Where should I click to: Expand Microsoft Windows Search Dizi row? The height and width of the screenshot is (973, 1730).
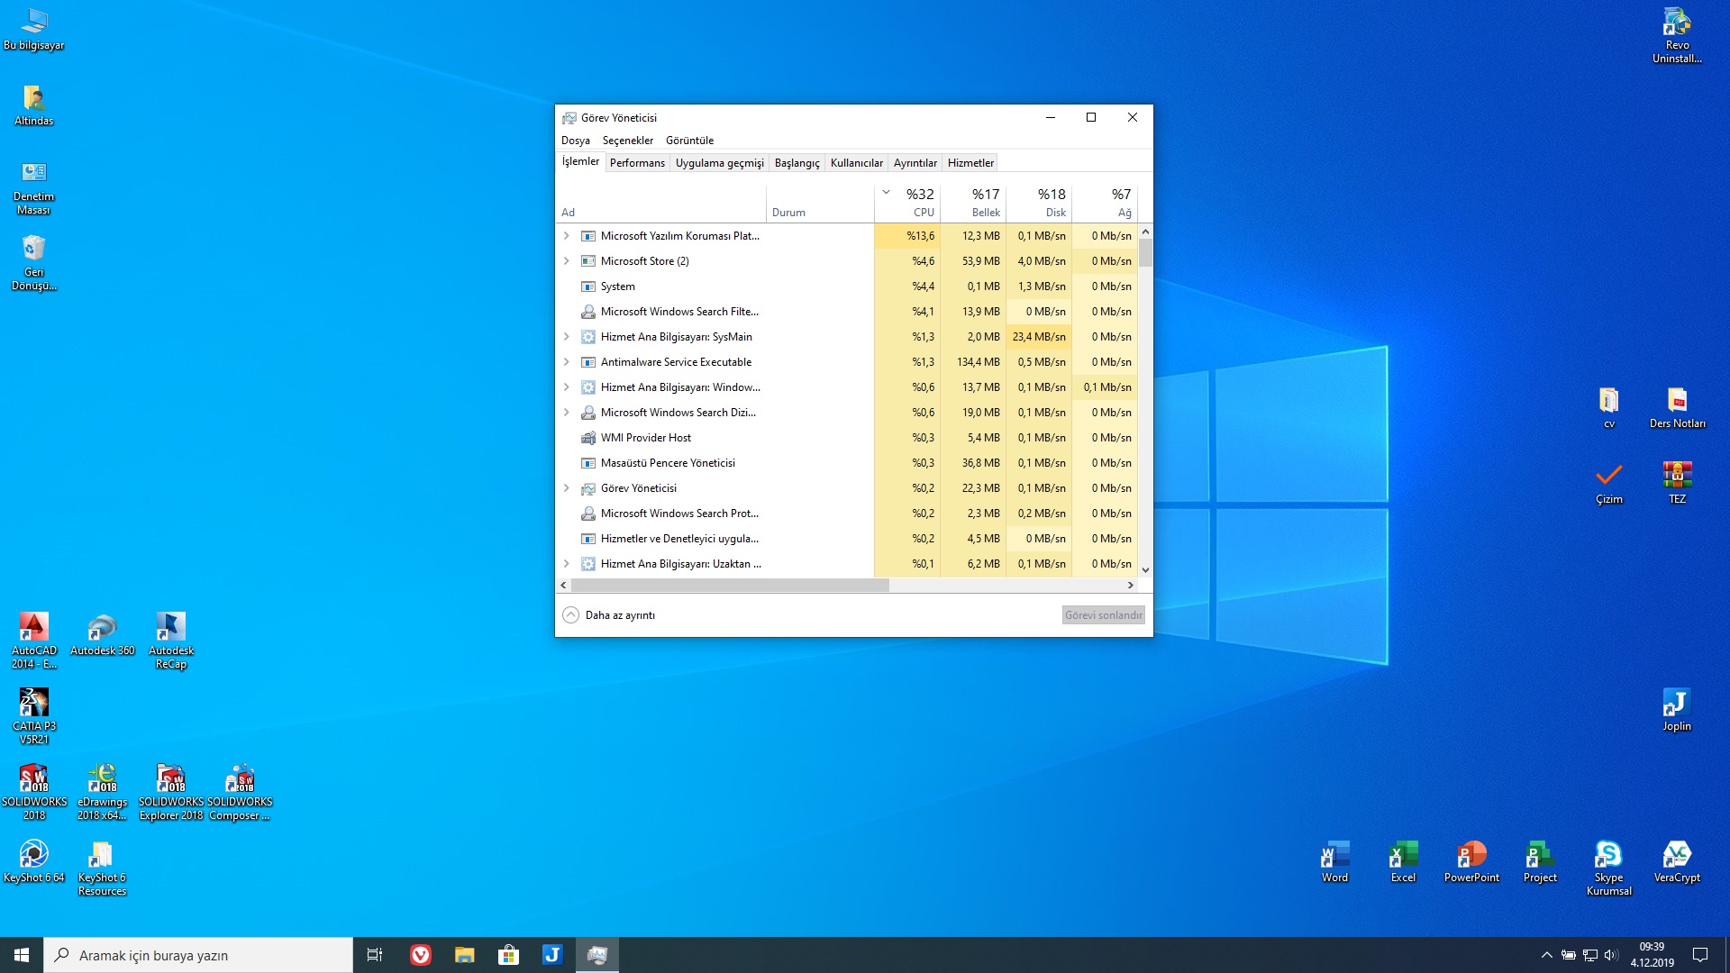566,413
